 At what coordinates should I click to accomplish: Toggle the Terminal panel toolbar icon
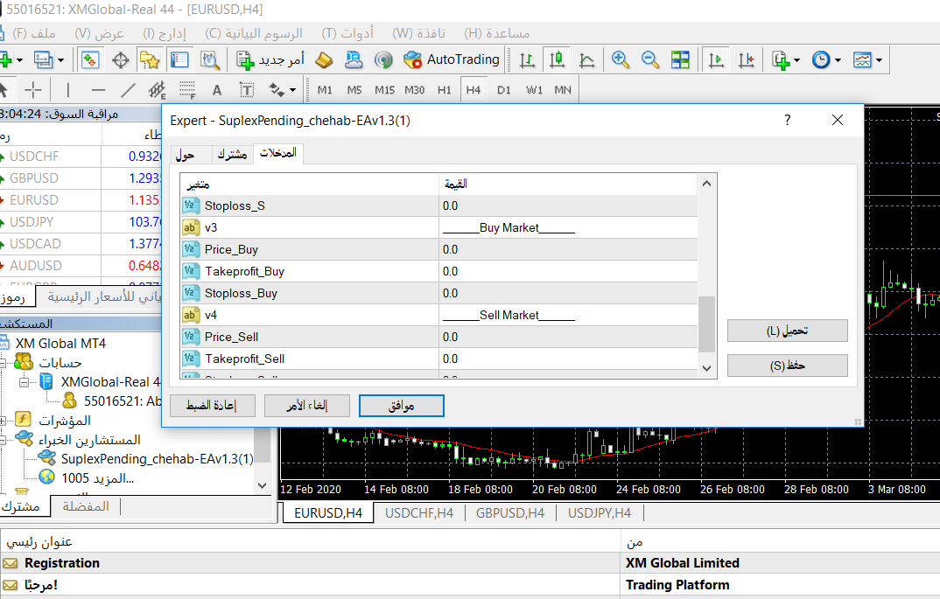pyautogui.click(x=179, y=59)
